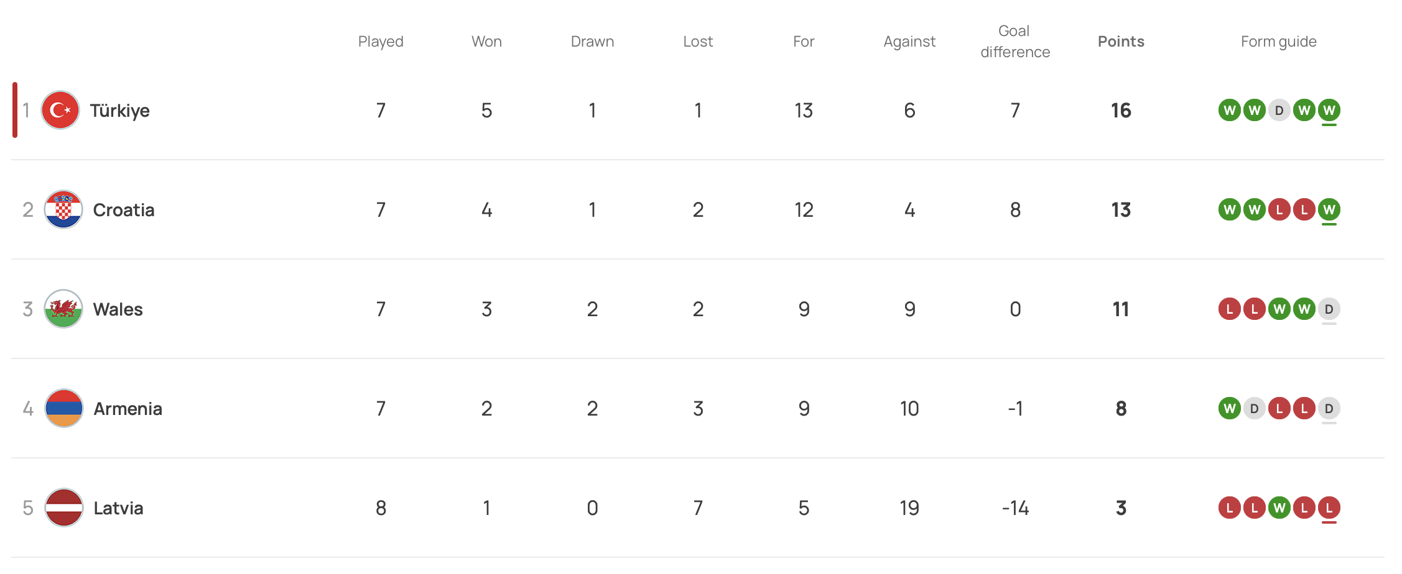Click the Points column header
Viewport: 1402px width, 574px height.
pyautogui.click(x=1121, y=42)
